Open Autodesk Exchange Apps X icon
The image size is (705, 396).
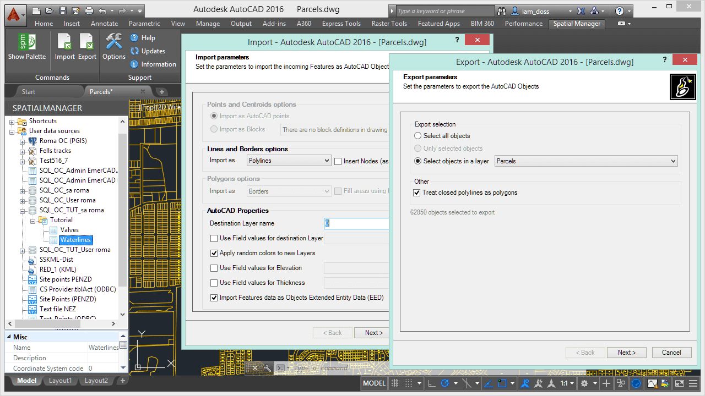coord(581,11)
